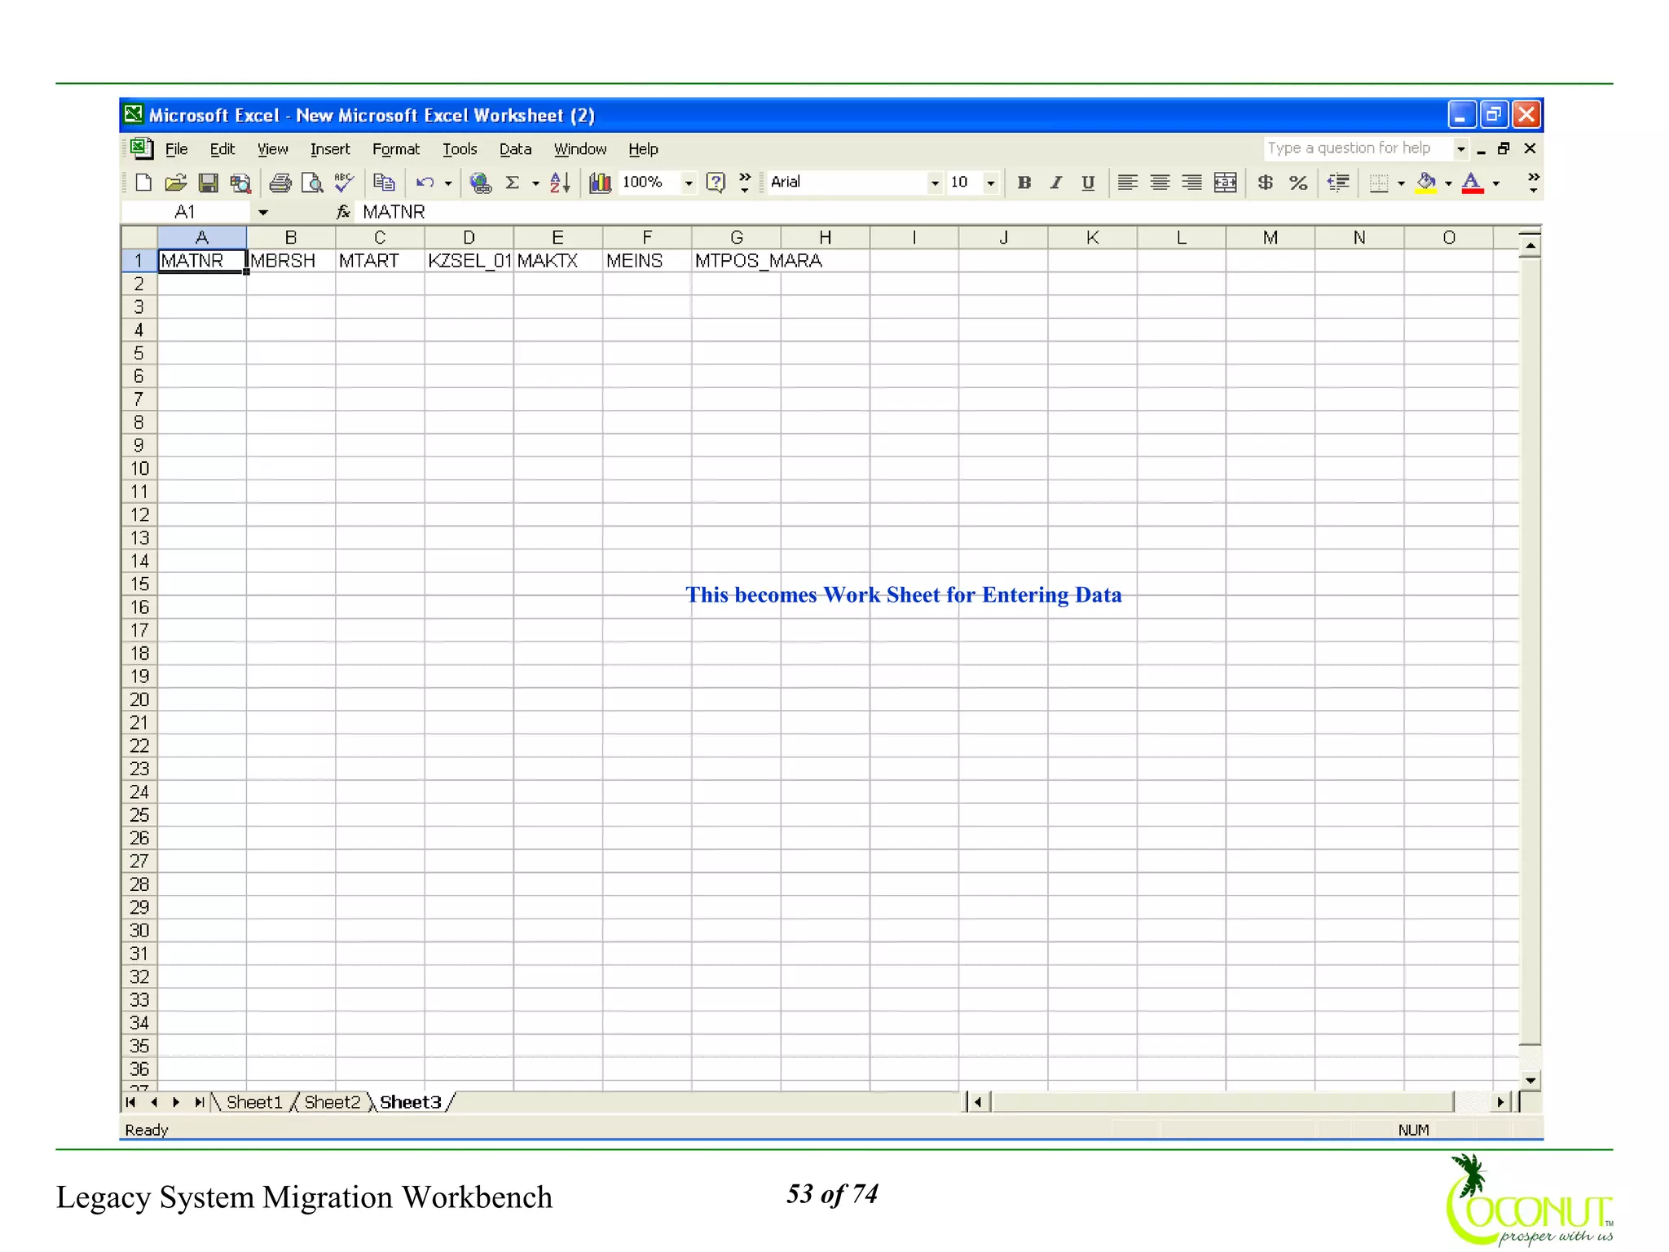Apply Borders using border icon
The image size is (1669, 1252).
(1378, 183)
